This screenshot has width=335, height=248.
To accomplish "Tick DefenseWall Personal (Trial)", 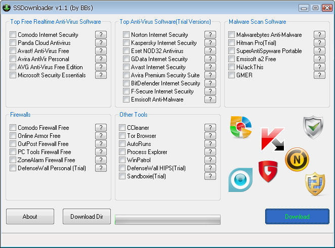I will (13, 168).
